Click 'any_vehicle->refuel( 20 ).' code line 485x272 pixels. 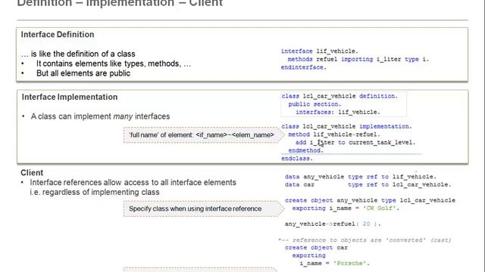[x=333, y=224]
